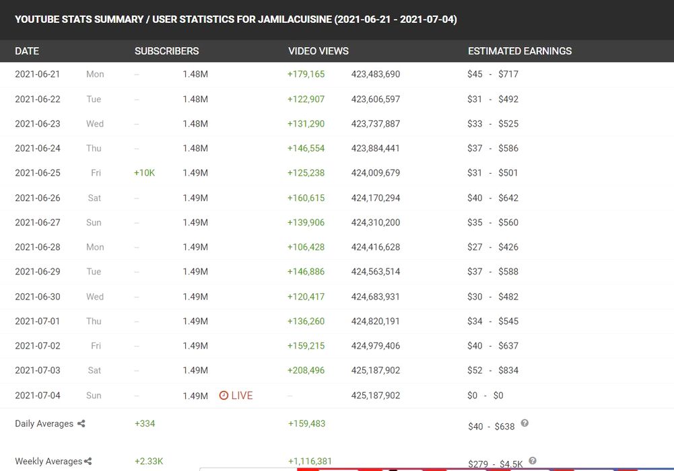Click the $52 - $834 earnings estimate
Image resolution: width=674 pixels, height=471 pixels.
pyautogui.click(x=492, y=371)
